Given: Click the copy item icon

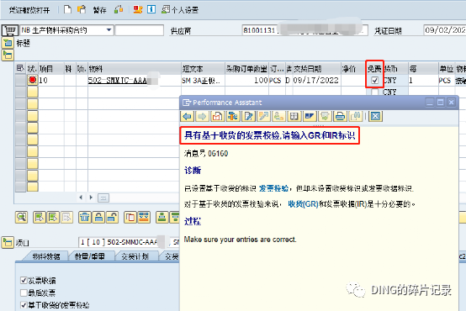Looking at the screenshot, I should [x=130, y=218].
